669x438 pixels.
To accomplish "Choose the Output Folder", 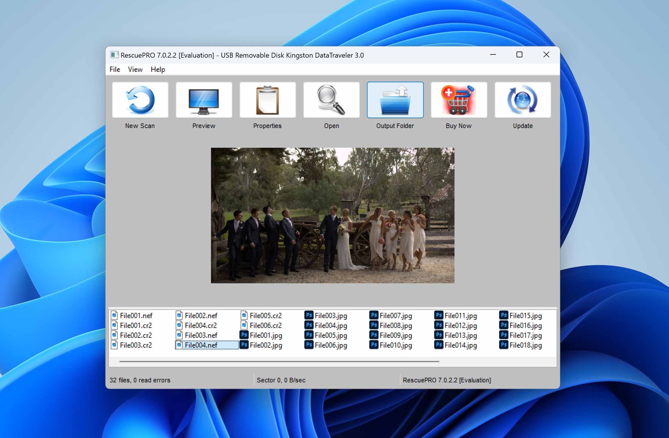I will click(x=395, y=100).
